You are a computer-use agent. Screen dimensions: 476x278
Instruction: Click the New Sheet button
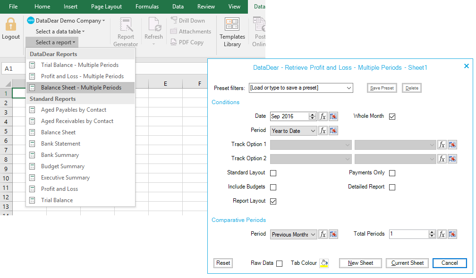click(x=360, y=263)
